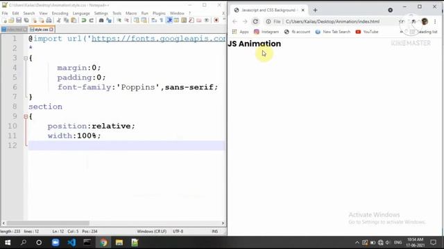Click the Close document toolbar icon

pos(34,20)
